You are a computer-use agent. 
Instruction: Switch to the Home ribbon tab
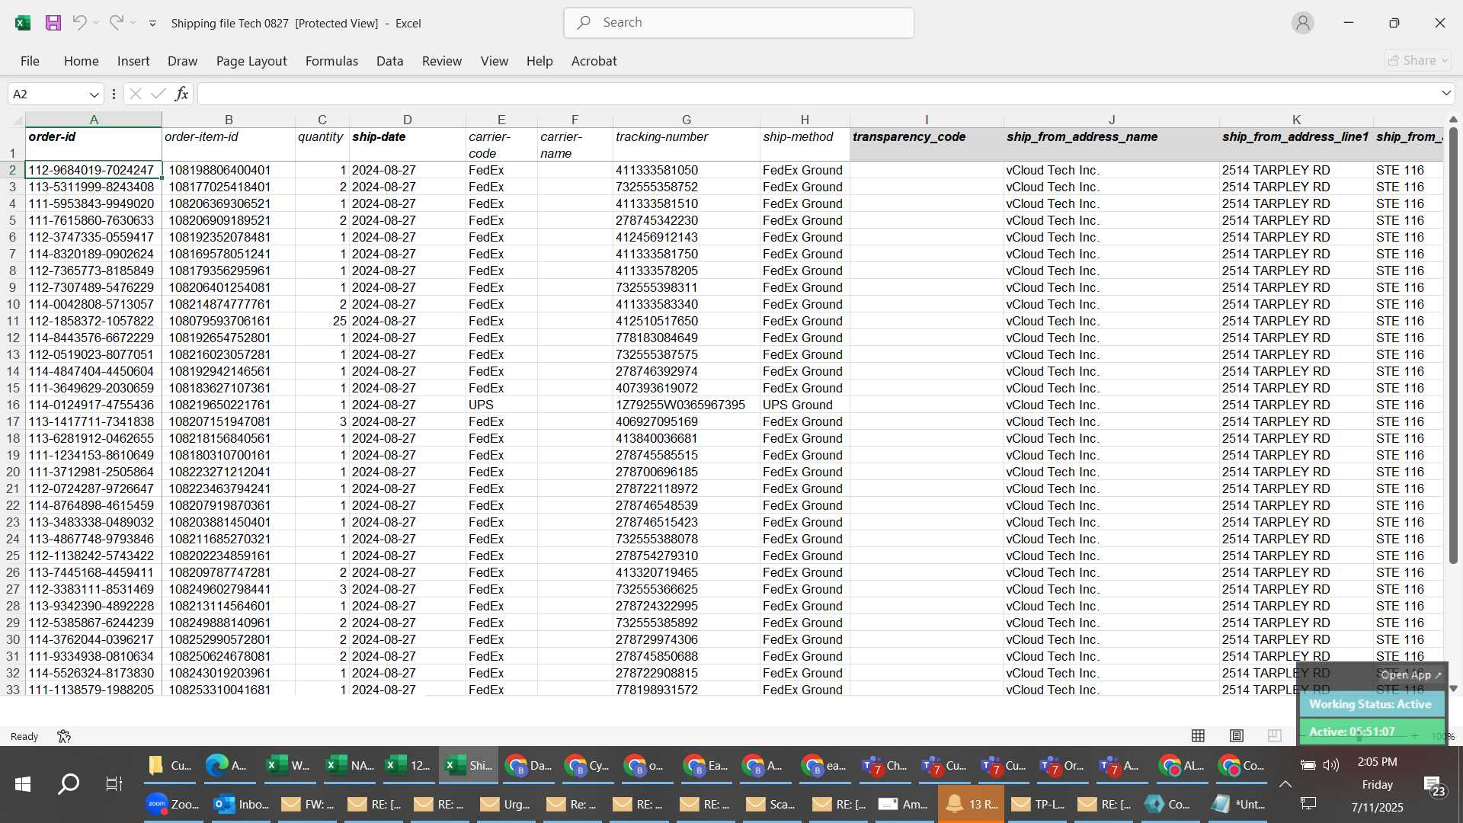point(81,61)
